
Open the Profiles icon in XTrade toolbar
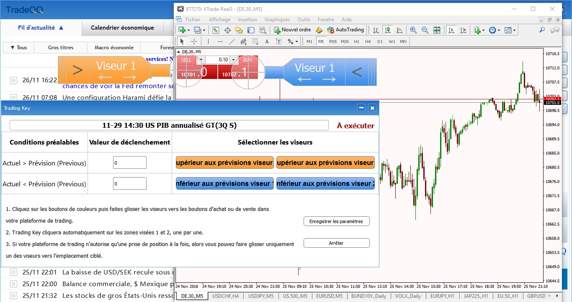[x=198, y=30]
